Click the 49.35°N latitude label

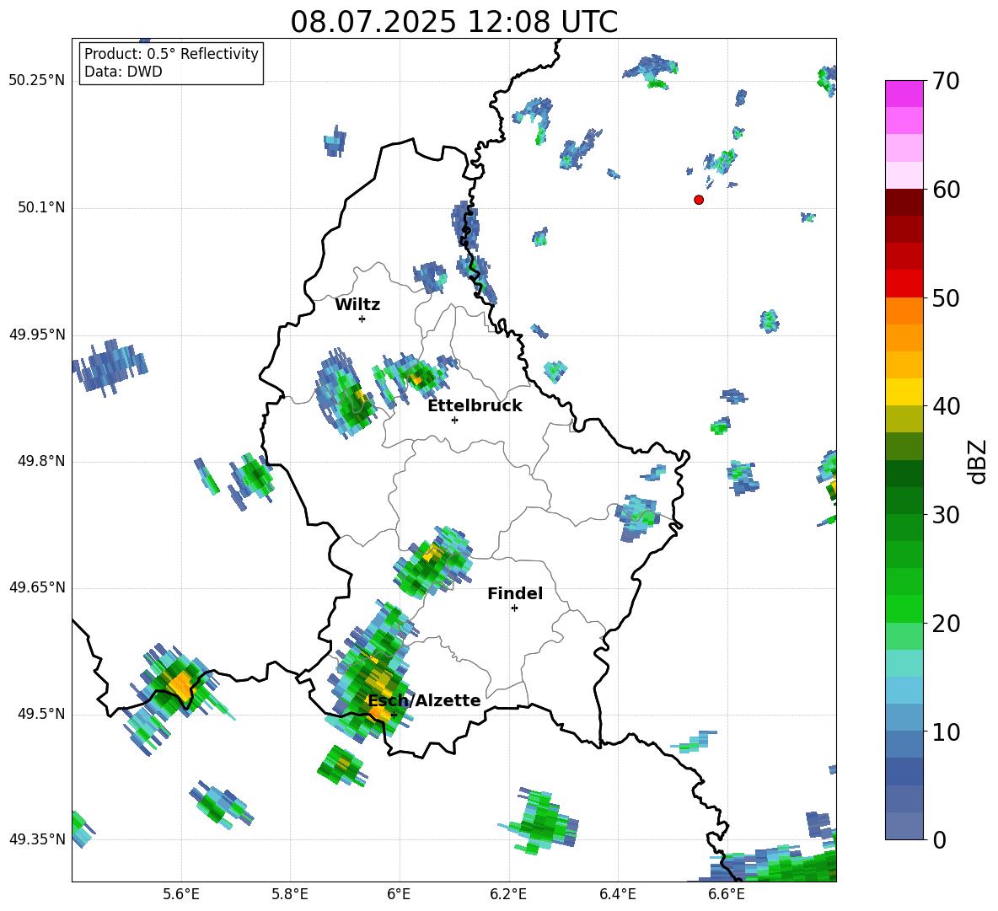pos(37,839)
